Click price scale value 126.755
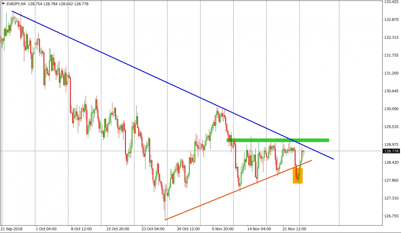Image resolution: width=401 pixels, height=233 pixels. click(x=392, y=216)
